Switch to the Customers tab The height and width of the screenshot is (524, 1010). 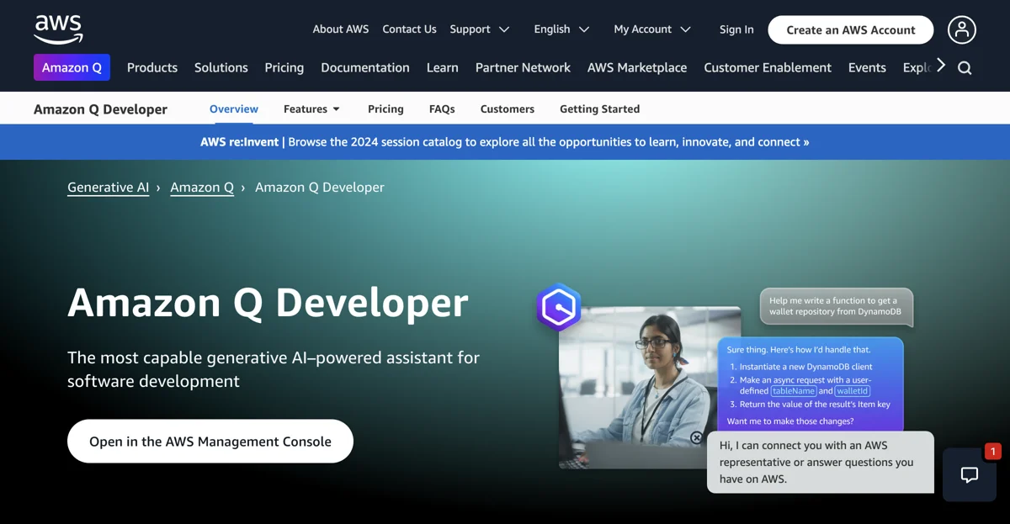click(x=508, y=109)
